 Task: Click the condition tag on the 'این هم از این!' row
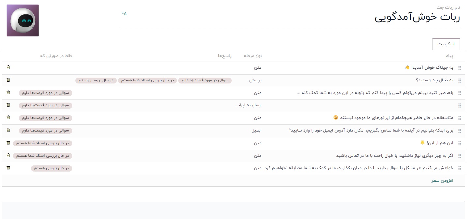click(x=43, y=143)
